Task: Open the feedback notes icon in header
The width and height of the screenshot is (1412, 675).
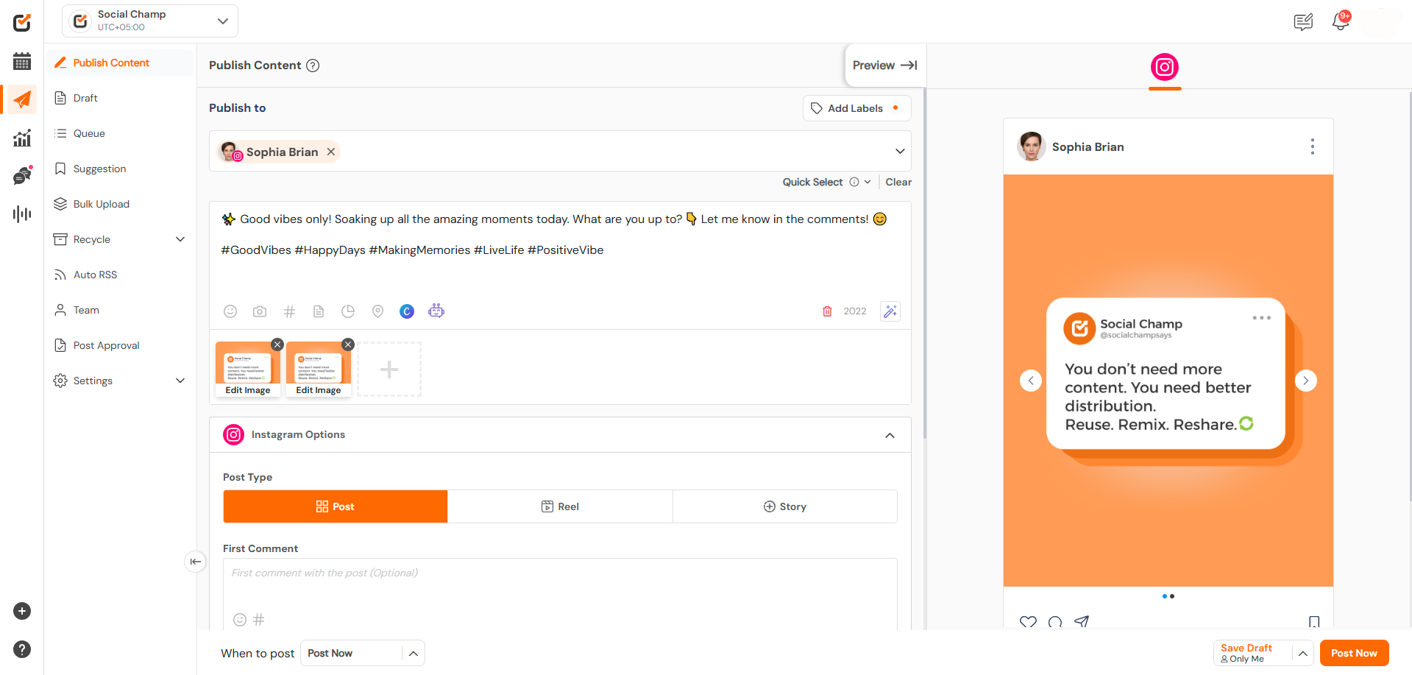Action: (x=1303, y=22)
